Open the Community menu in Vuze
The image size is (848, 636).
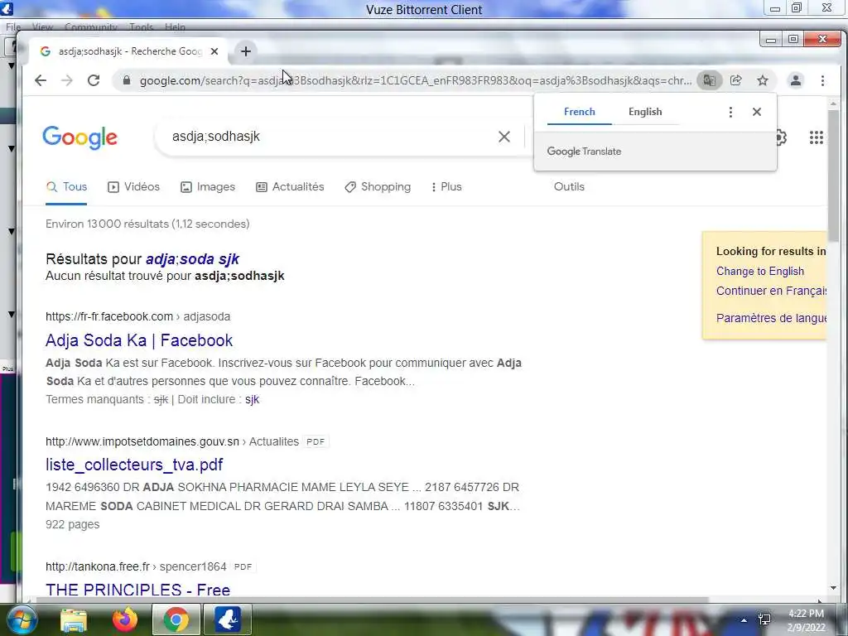(91, 27)
